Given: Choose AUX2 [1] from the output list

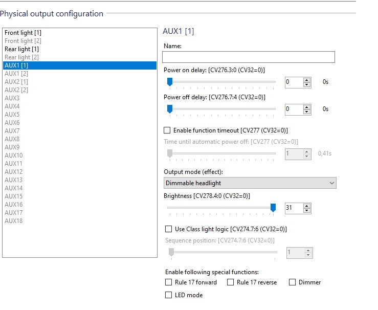Looking at the screenshot, I should (x=80, y=82).
